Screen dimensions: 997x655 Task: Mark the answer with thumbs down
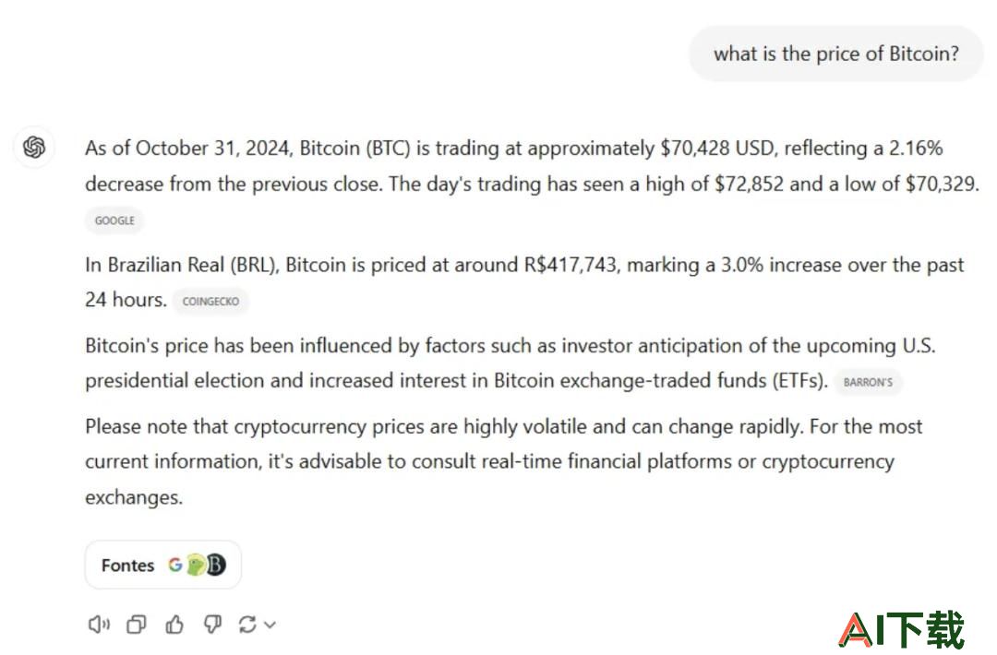[212, 625]
